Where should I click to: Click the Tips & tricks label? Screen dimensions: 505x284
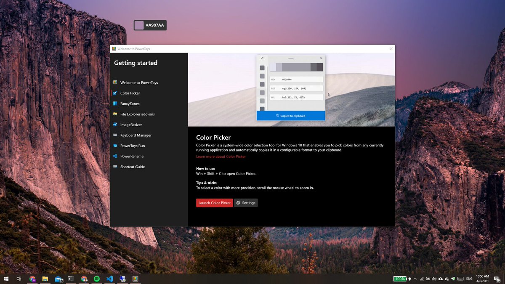coord(206,183)
